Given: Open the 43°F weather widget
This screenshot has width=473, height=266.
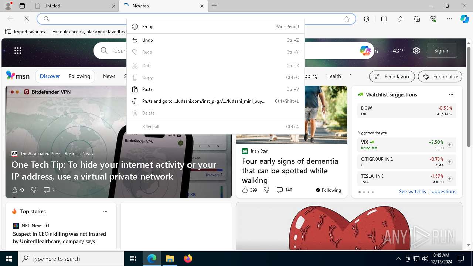Looking at the screenshot, I should tap(398, 51).
